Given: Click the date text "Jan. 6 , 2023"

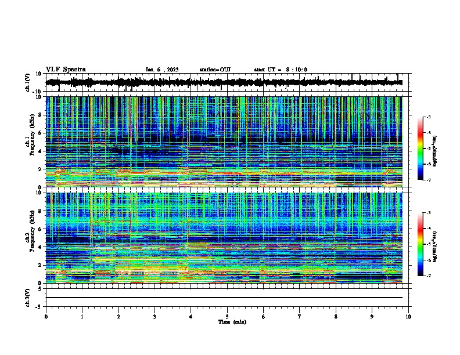Looking at the screenshot, I should tap(162, 70).
